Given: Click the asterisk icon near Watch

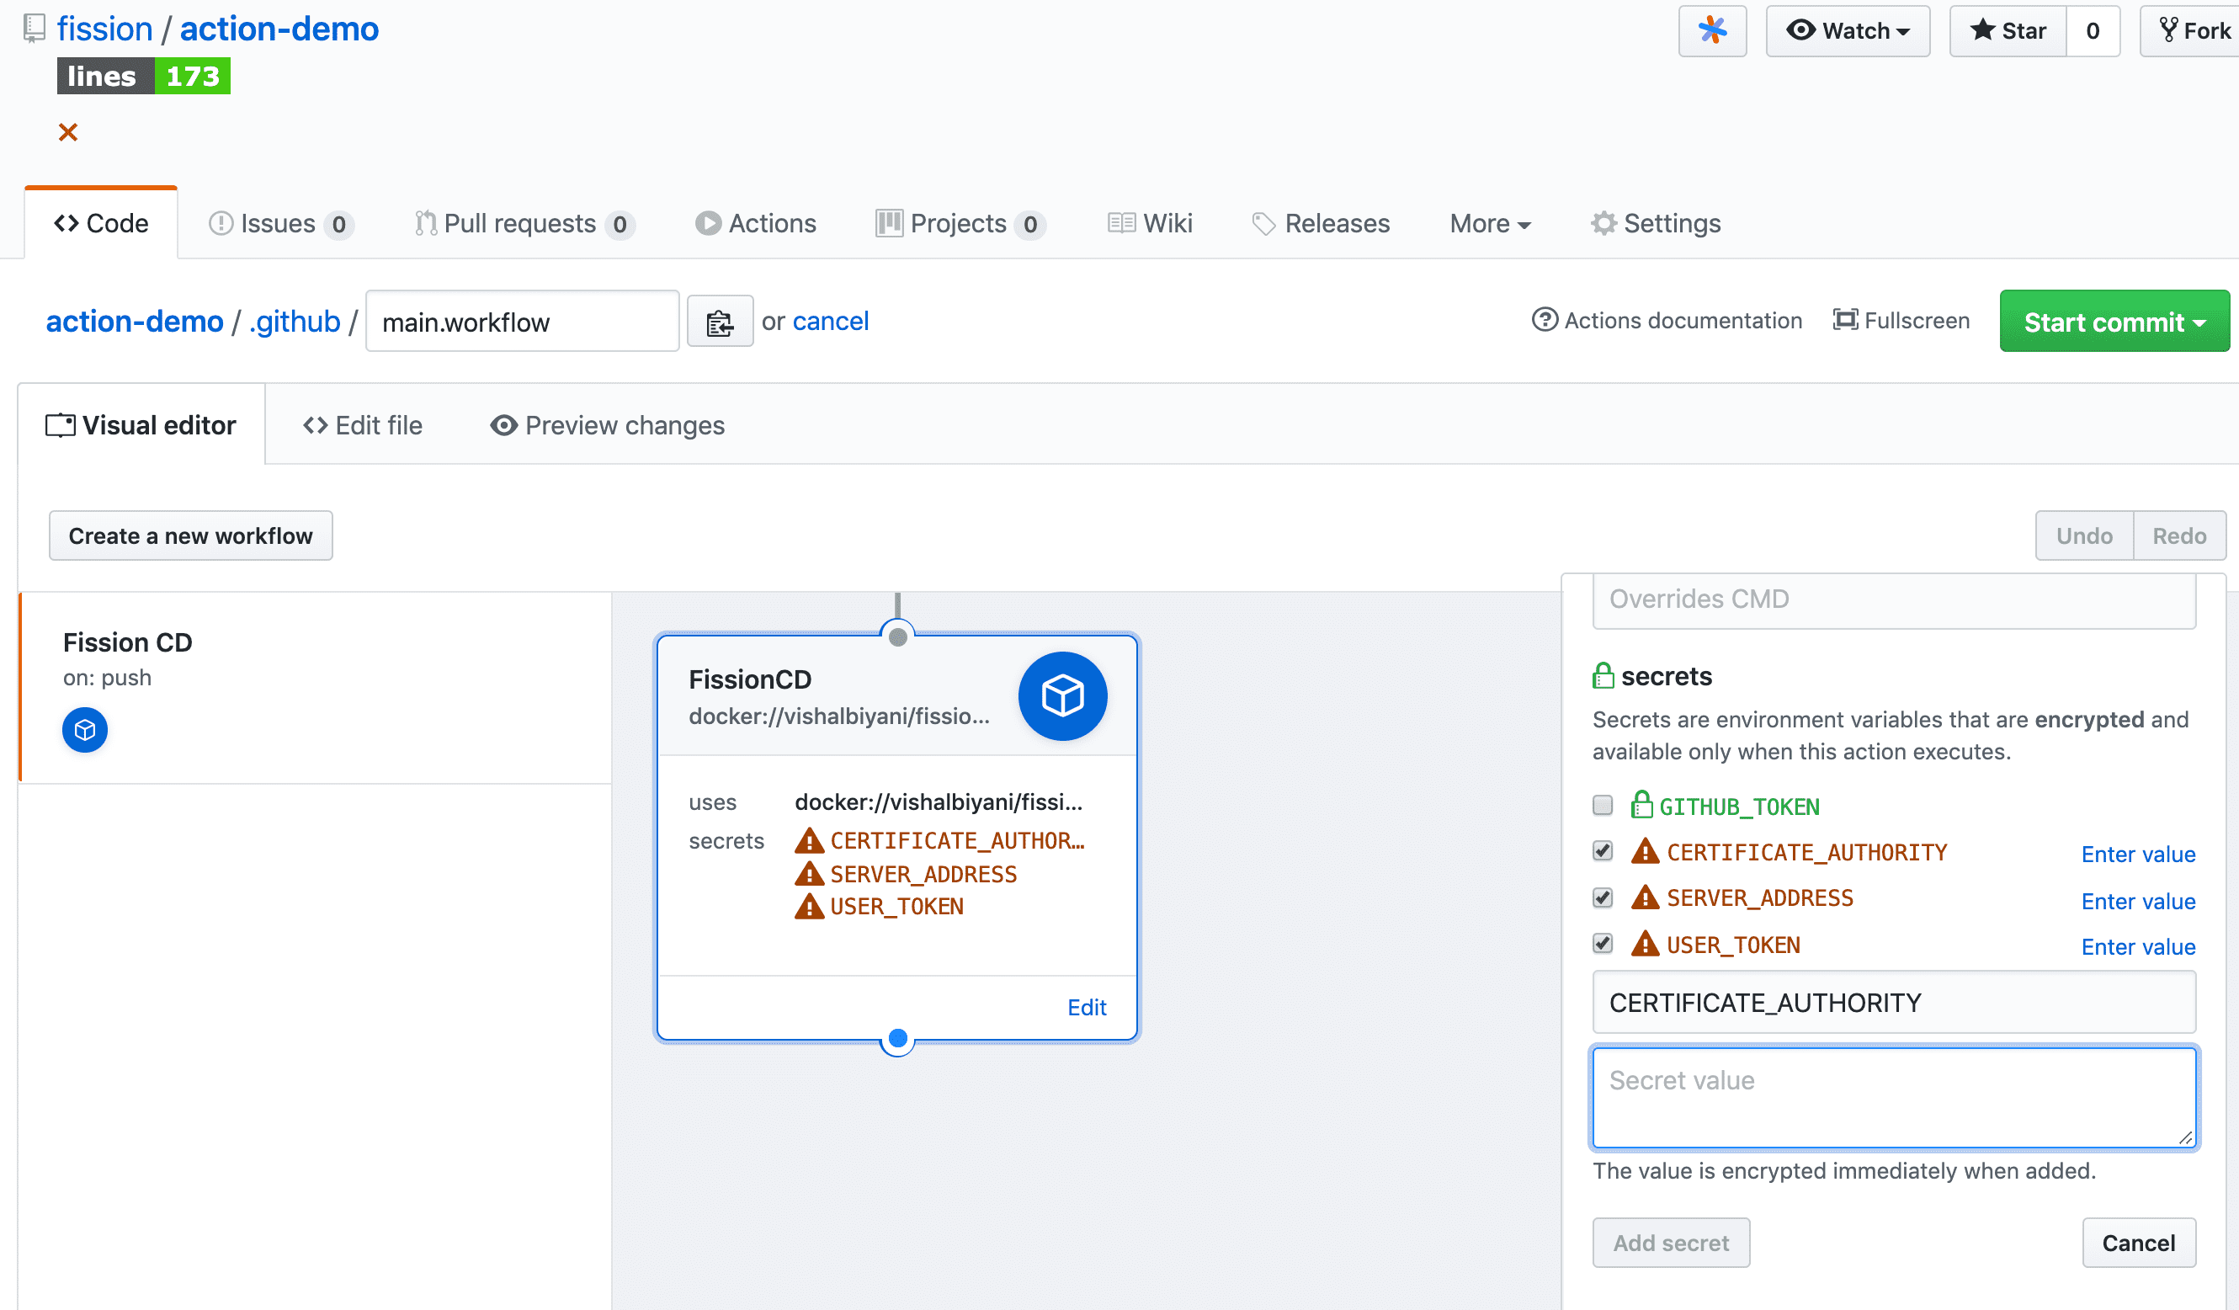Looking at the screenshot, I should click(1712, 30).
